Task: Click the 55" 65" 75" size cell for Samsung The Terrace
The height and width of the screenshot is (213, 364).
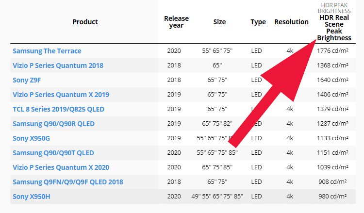Action: (217, 50)
